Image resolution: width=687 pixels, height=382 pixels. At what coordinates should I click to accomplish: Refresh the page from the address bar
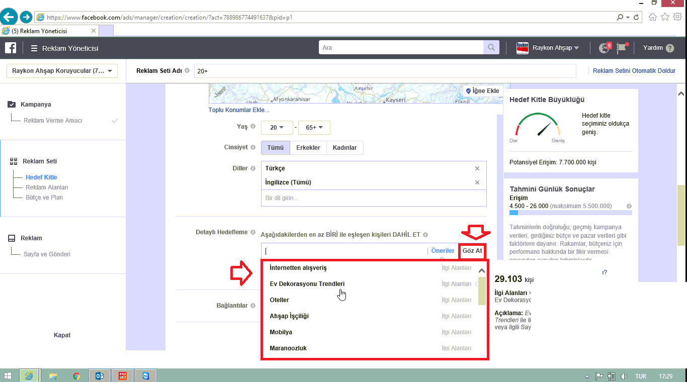click(637, 17)
